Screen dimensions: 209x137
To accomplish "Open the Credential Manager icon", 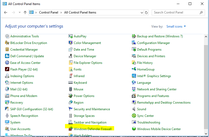I will (7, 50).
